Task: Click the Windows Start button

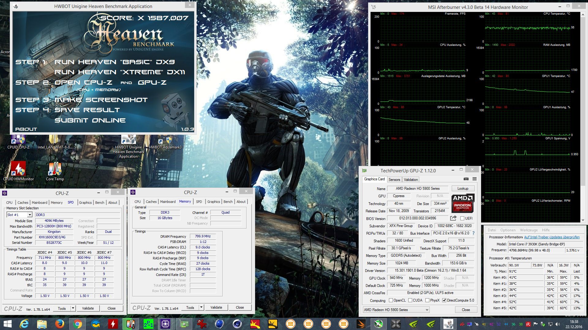Action: (x=7, y=324)
